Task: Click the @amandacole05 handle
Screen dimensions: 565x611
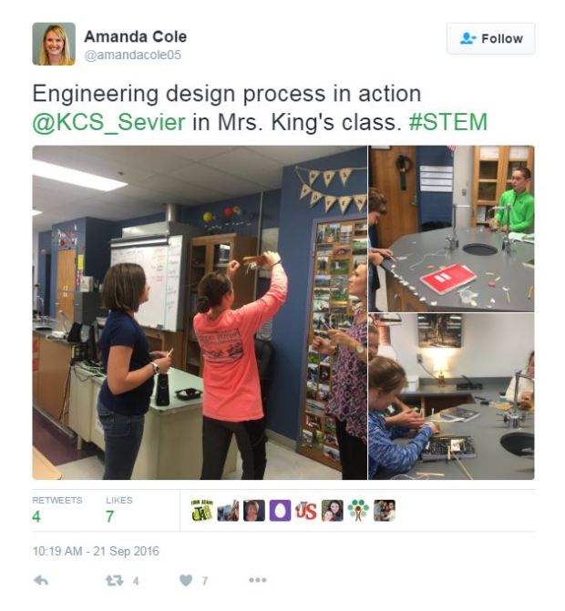Action: click(132, 55)
